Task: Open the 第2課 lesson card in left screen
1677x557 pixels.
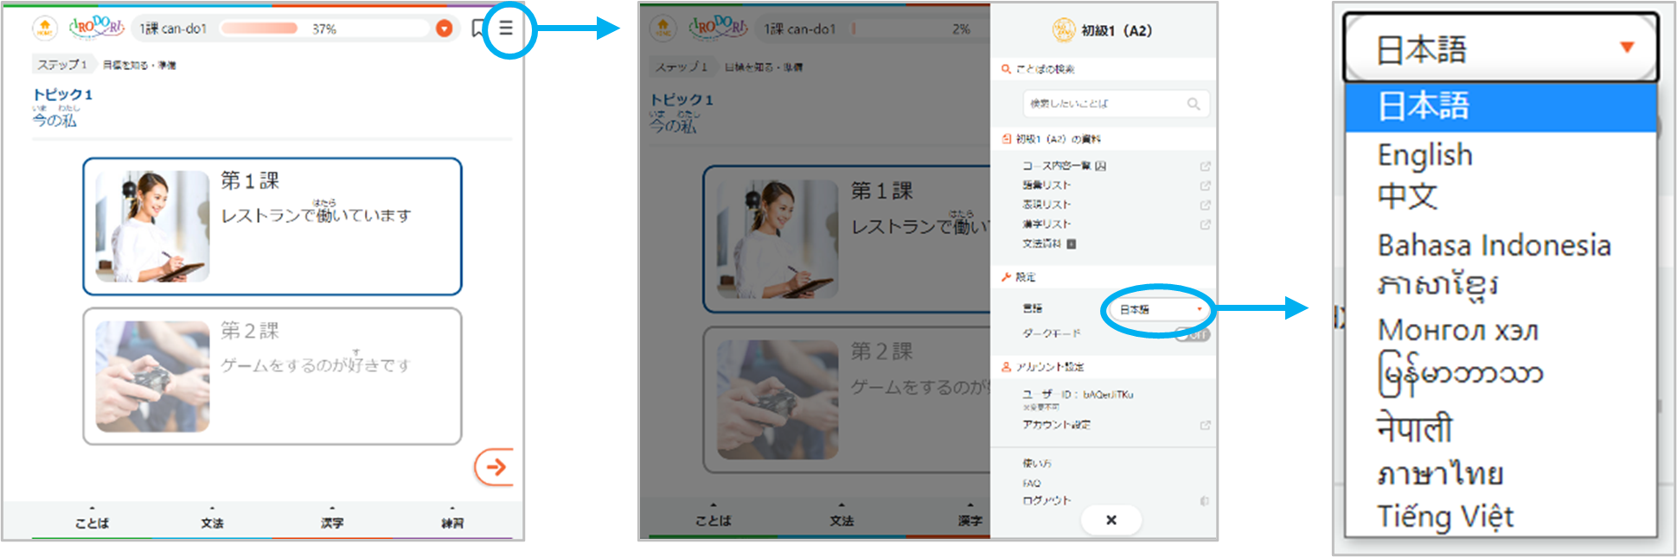Action: (x=272, y=377)
